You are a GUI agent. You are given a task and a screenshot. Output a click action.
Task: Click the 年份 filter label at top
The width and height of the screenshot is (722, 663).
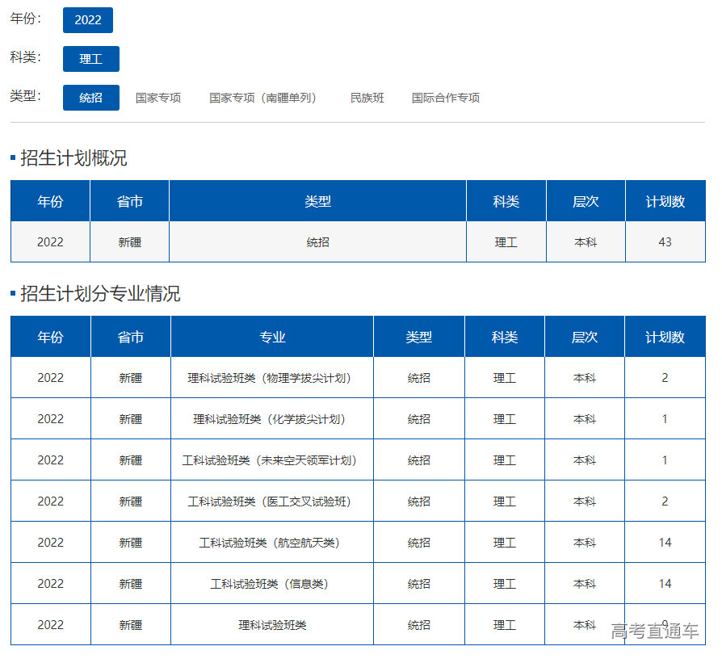25,19
